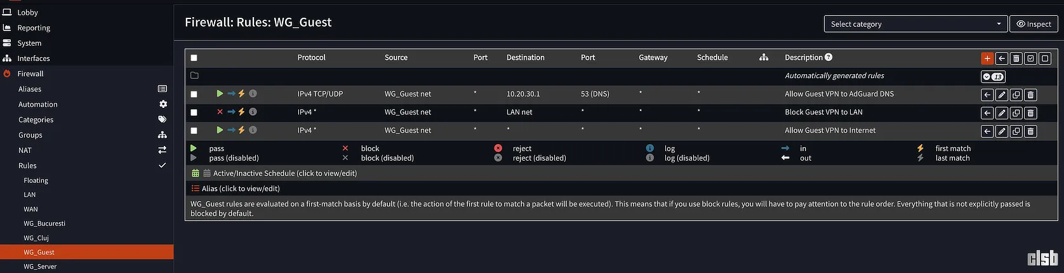Go to NAT in the Firewall menu

pos(25,150)
